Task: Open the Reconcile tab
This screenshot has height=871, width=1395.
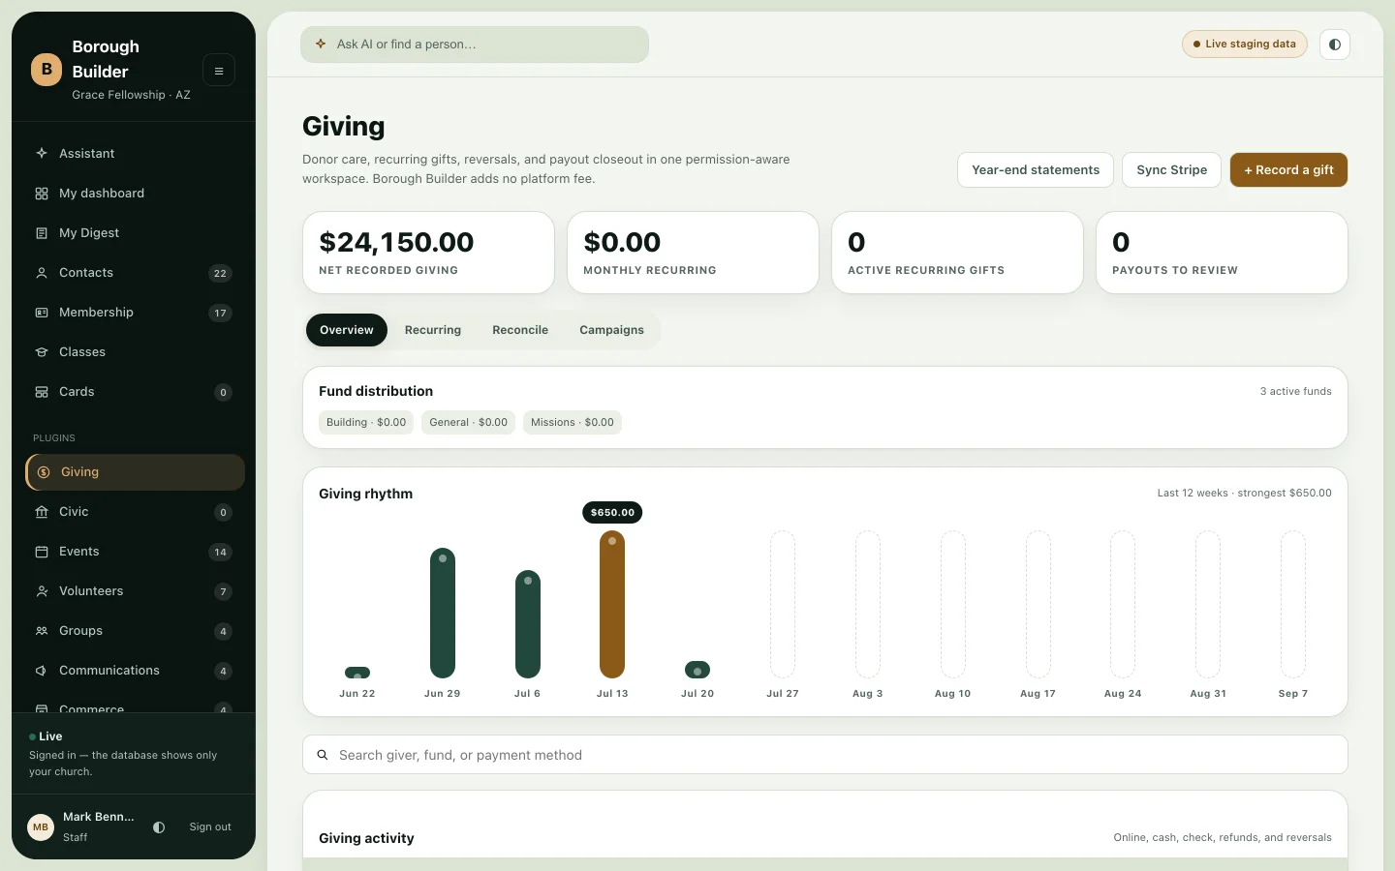Action: point(520,330)
